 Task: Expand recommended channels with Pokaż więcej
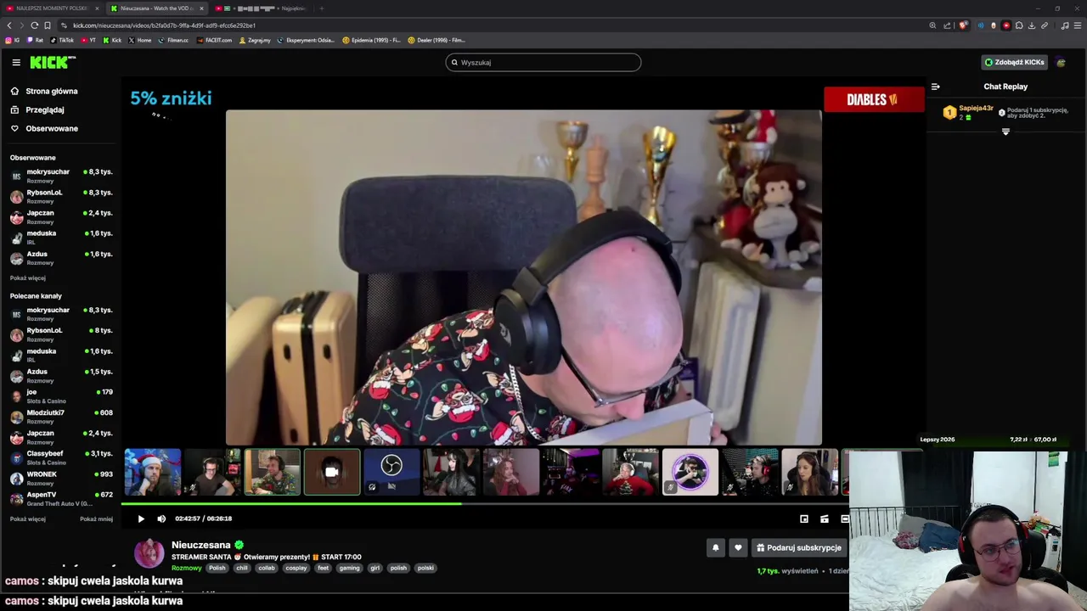click(28, 519)
